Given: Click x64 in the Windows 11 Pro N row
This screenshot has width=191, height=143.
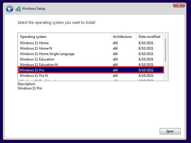Looking at the screenshot, I should coord(115,76).
